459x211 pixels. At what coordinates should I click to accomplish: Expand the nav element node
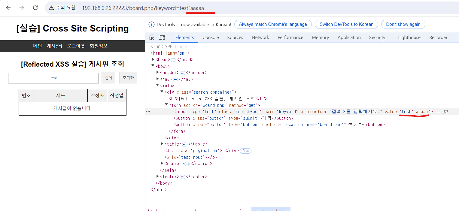pos(158,79)
